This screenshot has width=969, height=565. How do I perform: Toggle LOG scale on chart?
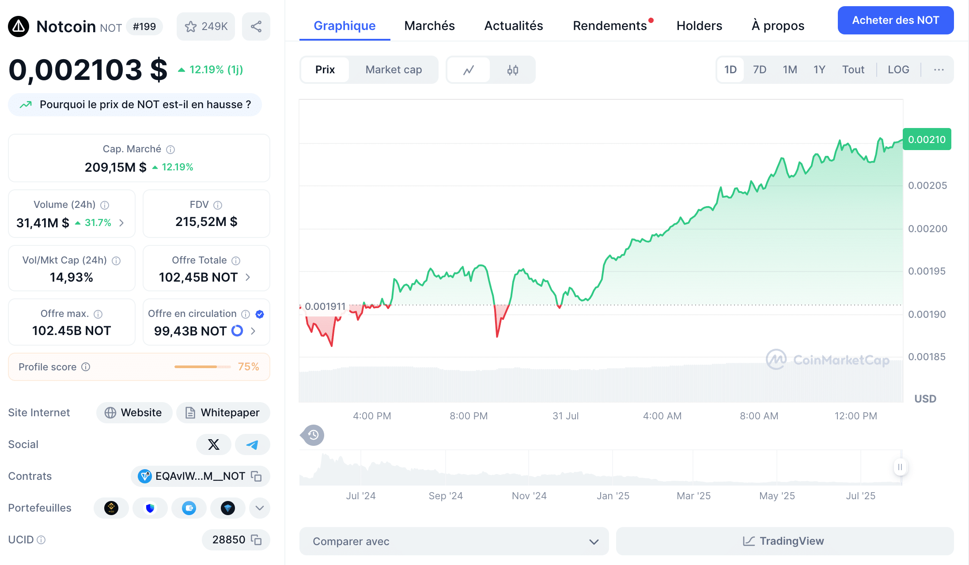pos(898,70)
